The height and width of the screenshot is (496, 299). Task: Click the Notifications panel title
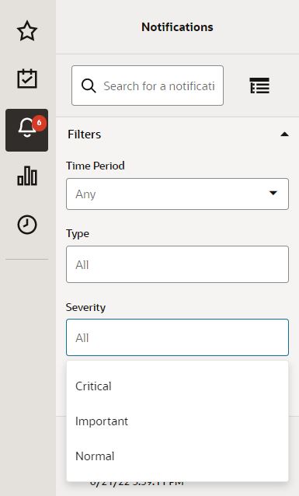(177, 27)
